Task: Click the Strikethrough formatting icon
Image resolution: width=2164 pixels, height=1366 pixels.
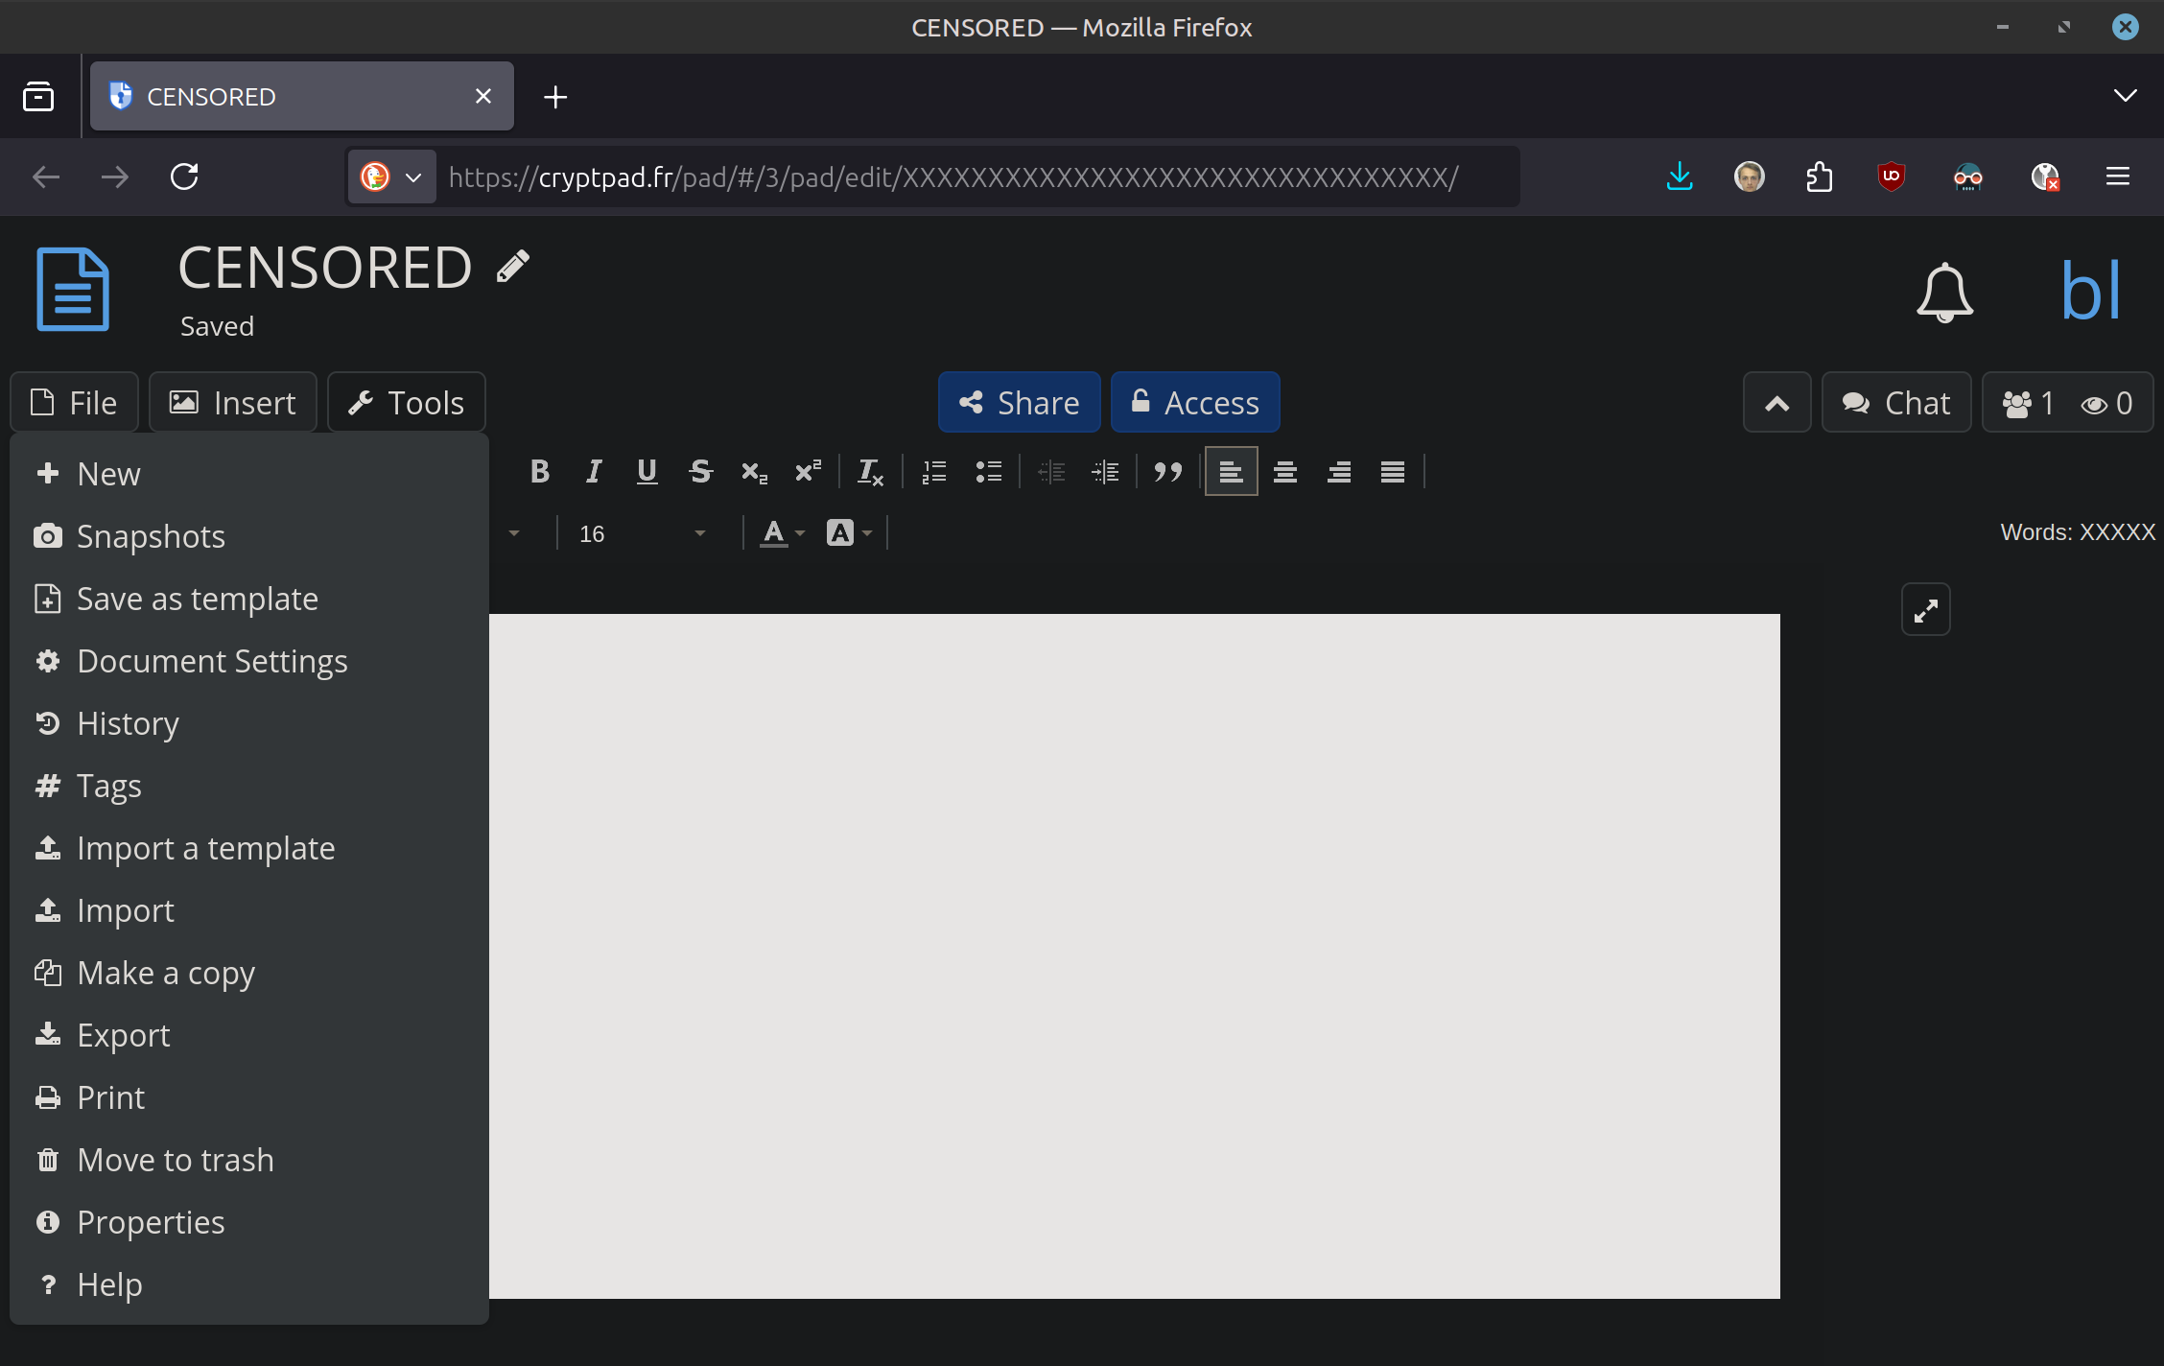Action: tap(700, 472)
